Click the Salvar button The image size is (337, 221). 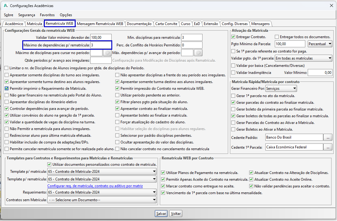161,213
